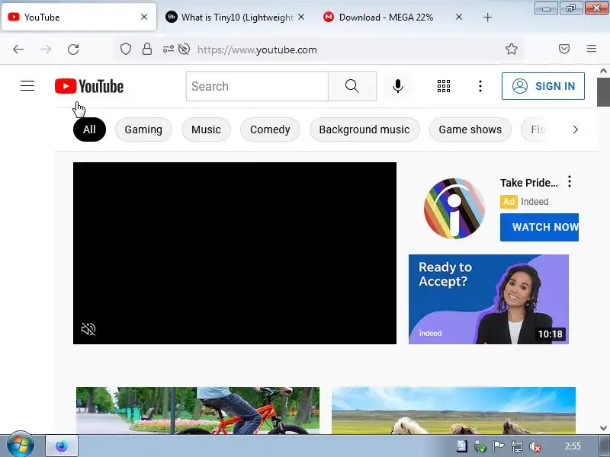The height and width of the screenshot is (457, 610).
Task: Focus the YouTube Search field
Action: point(257,86)
